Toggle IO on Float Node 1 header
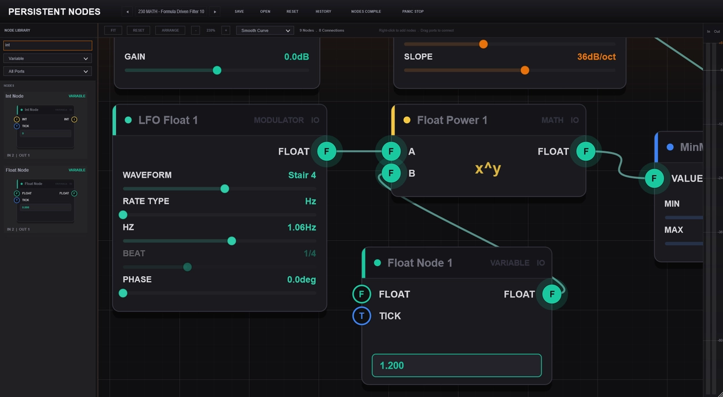Viewport: 723px width, 397px height. point(541,263)
